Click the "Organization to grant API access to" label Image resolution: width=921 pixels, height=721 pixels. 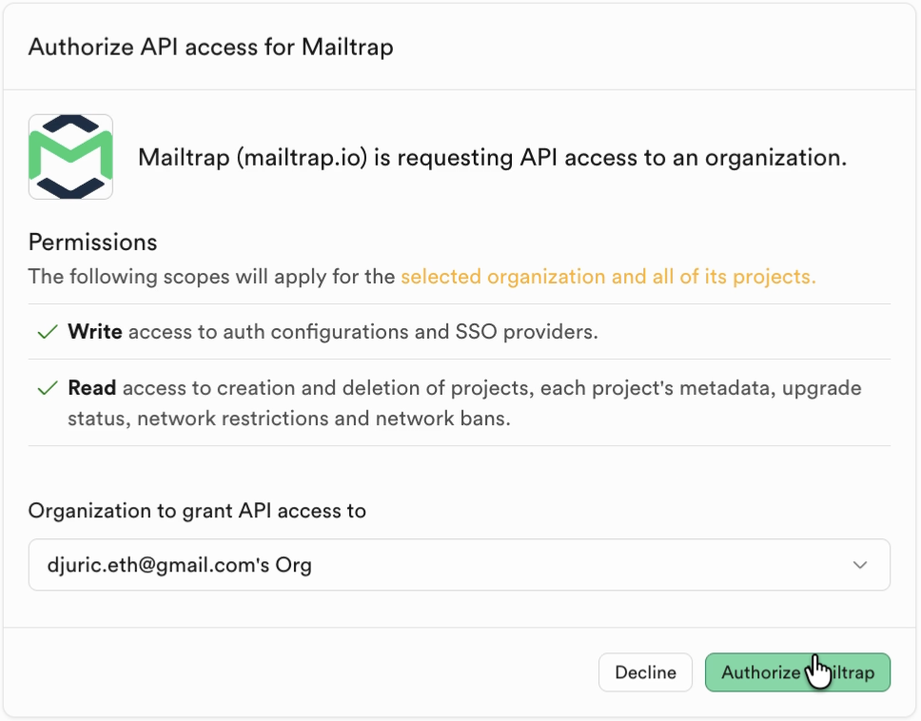197,511
